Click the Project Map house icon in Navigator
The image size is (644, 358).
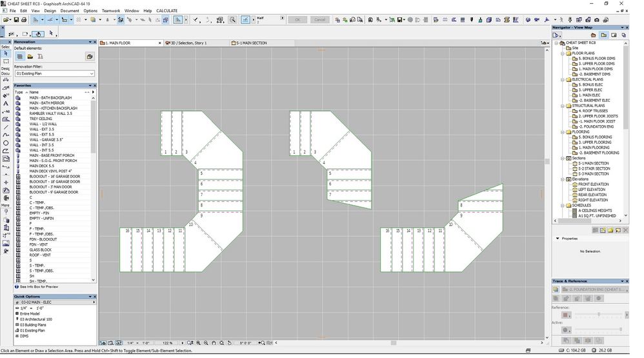(593, 35)
